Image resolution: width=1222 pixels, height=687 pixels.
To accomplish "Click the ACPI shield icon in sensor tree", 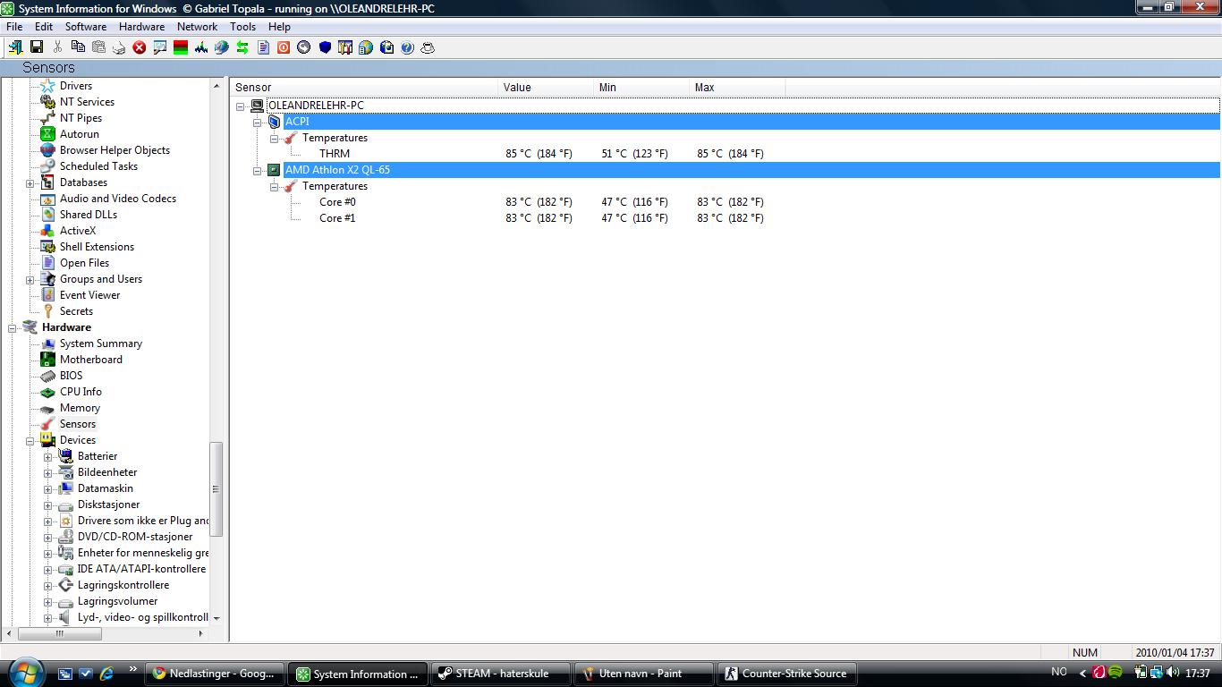I will (274, 122).
